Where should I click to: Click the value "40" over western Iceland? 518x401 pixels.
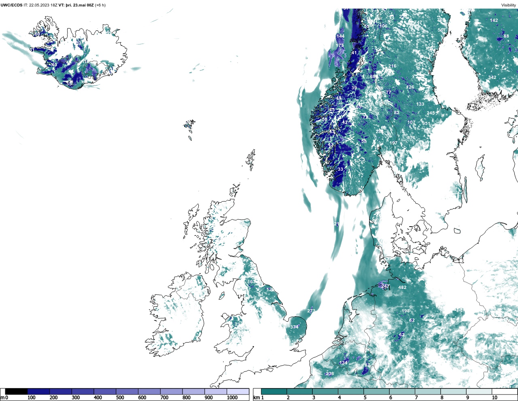(54, 65)
